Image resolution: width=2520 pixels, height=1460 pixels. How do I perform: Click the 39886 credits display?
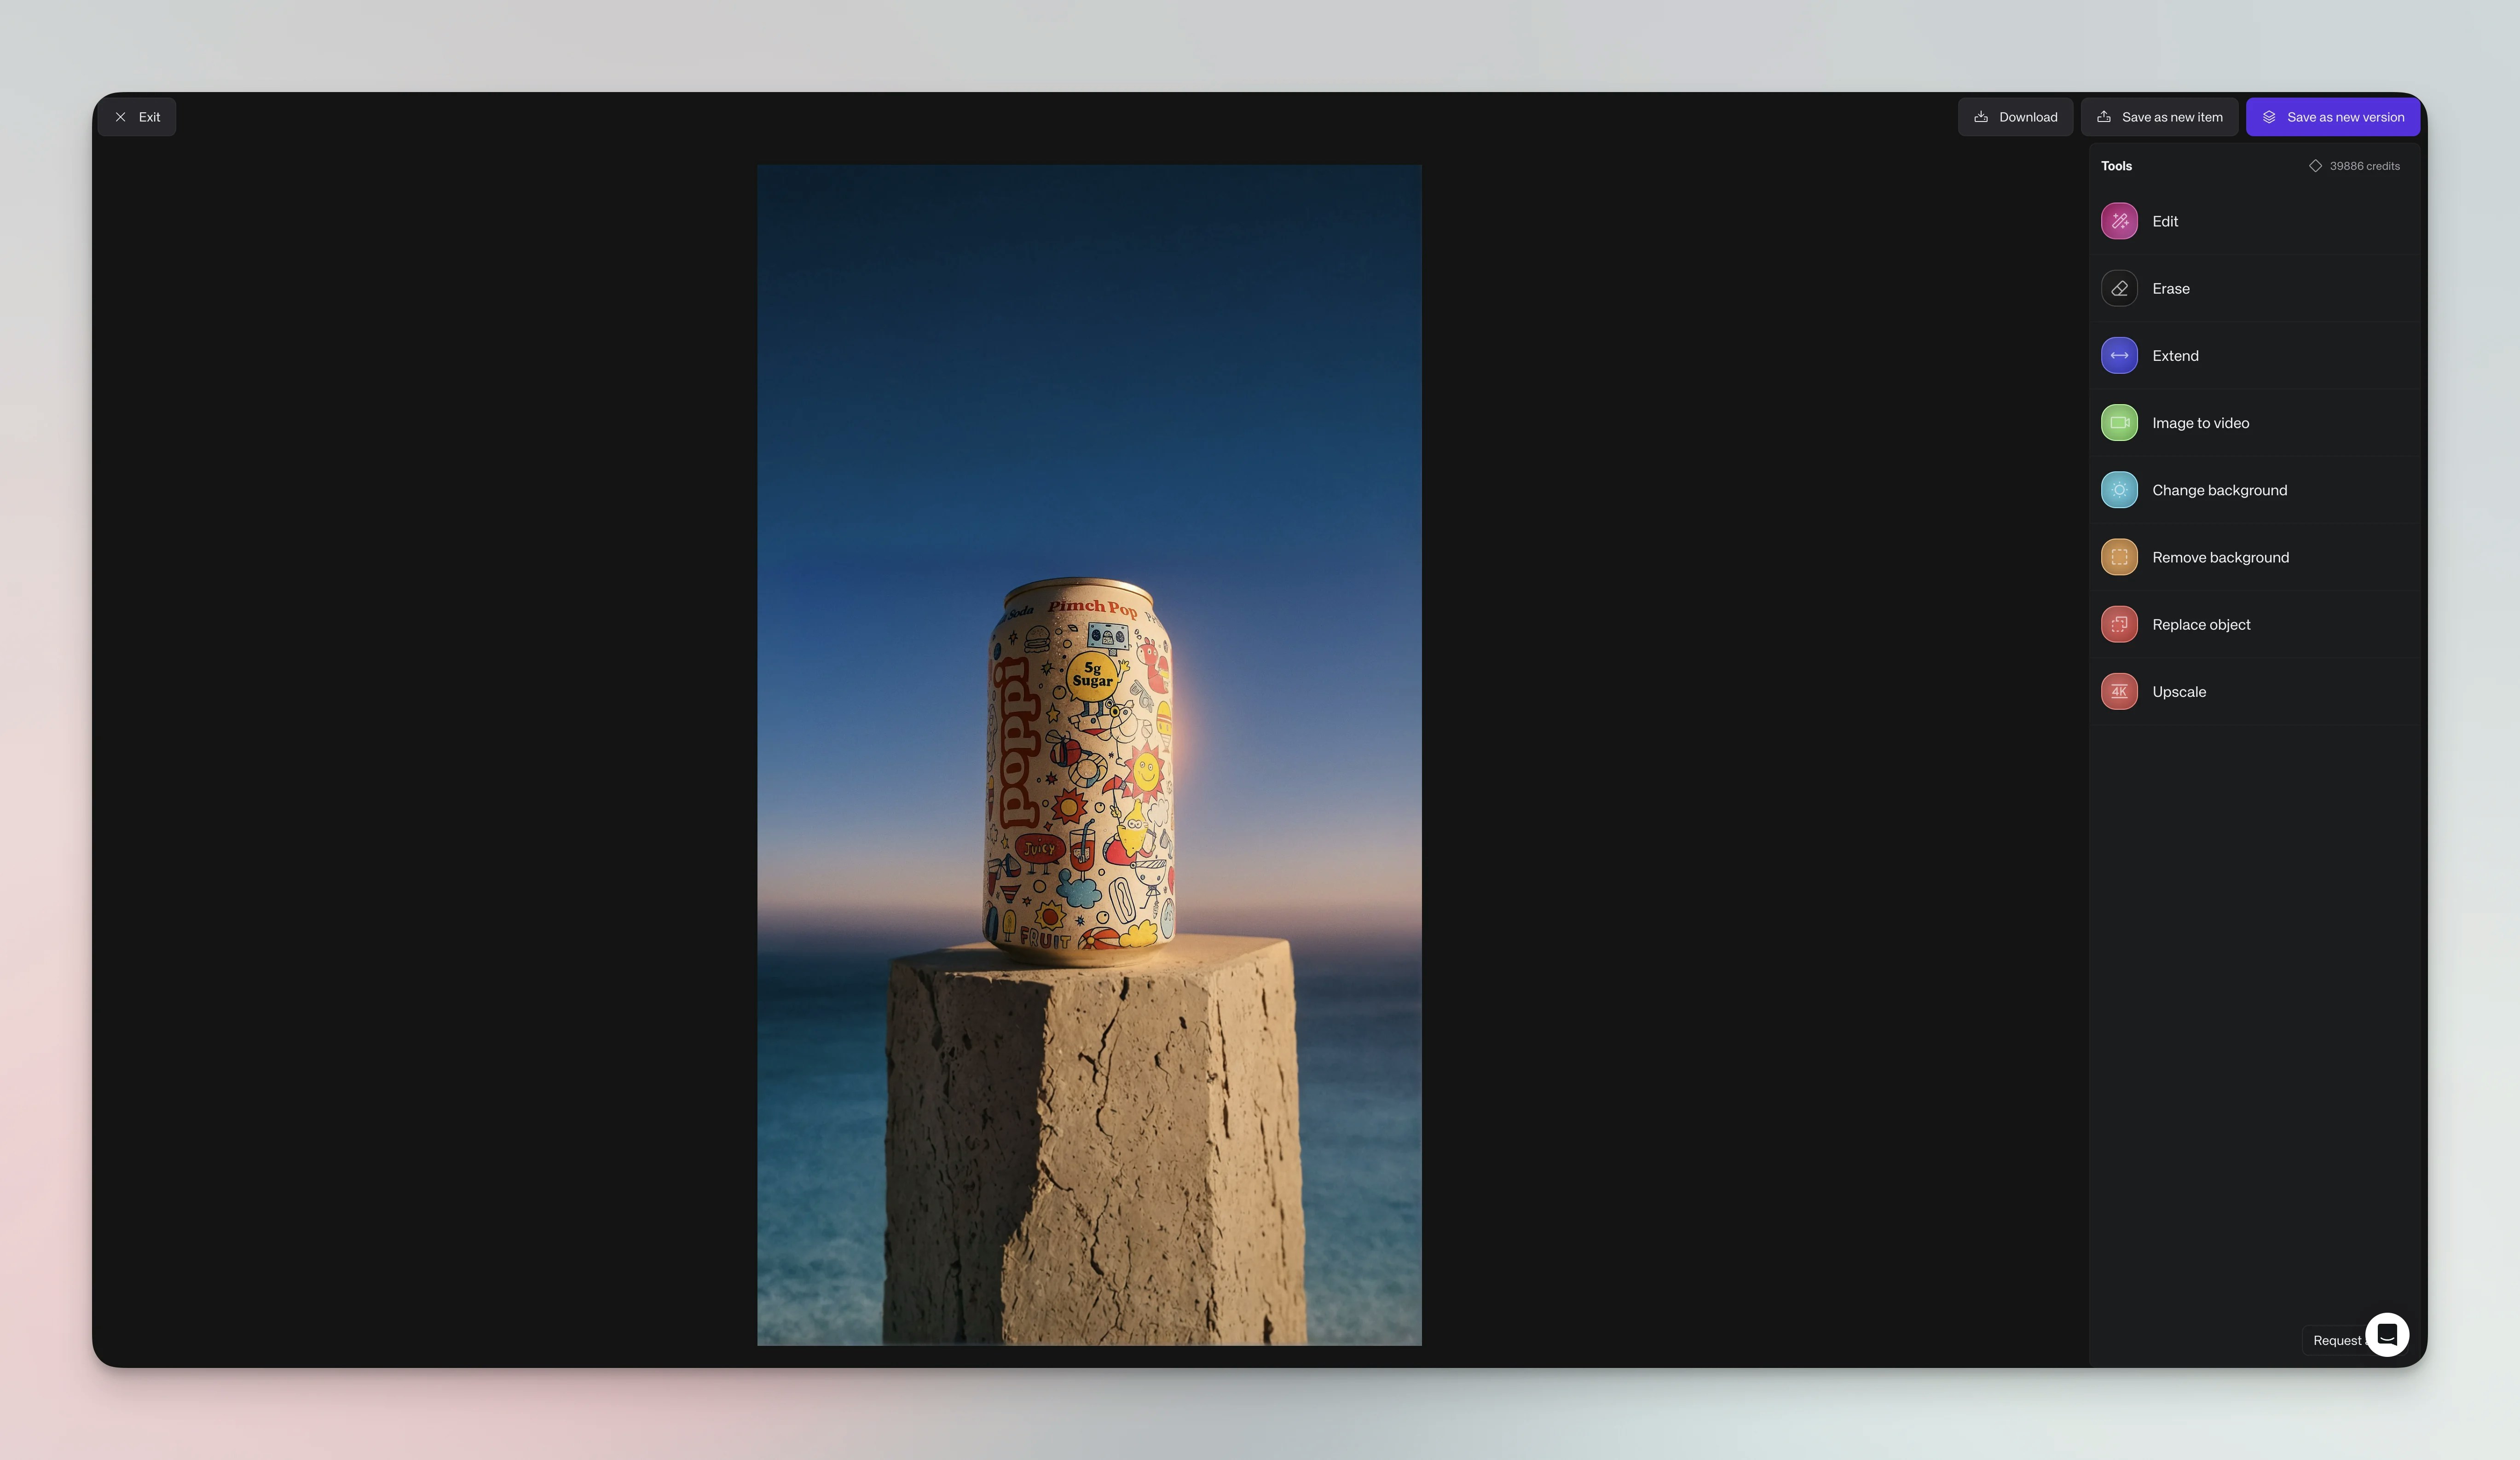pyautogui.click(x=2363, y=166)
